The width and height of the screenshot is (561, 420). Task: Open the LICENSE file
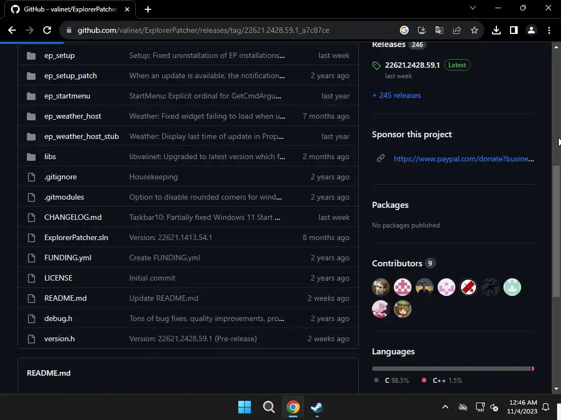click(58, 278)
